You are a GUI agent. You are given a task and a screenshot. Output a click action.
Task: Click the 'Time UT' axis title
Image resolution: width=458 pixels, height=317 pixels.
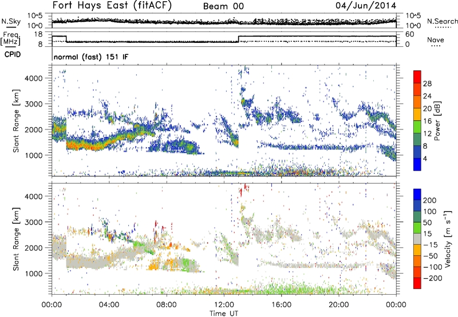pos(224,313)
